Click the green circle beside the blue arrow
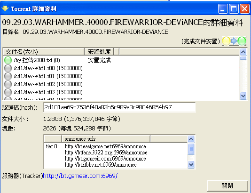The height and width of the screenshot is (193, 251). (x=242, y=41)
